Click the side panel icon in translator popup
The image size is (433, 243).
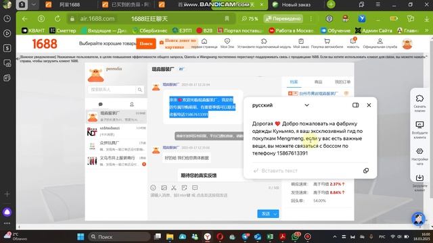coord(355,105)
